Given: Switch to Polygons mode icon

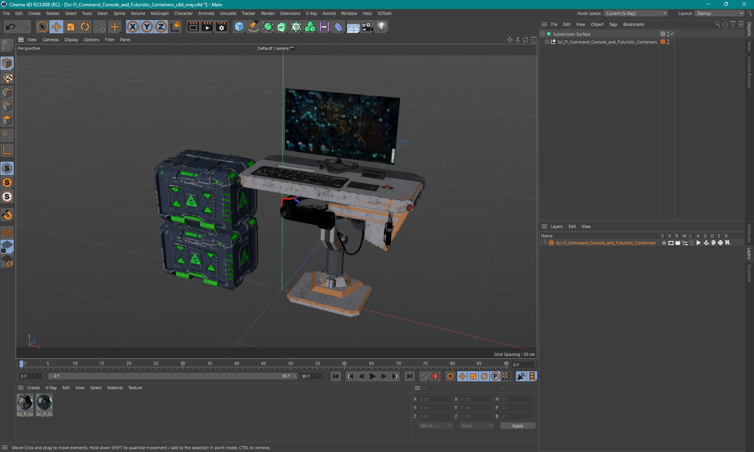Looking at the screenshot, I should pos(7,120).
